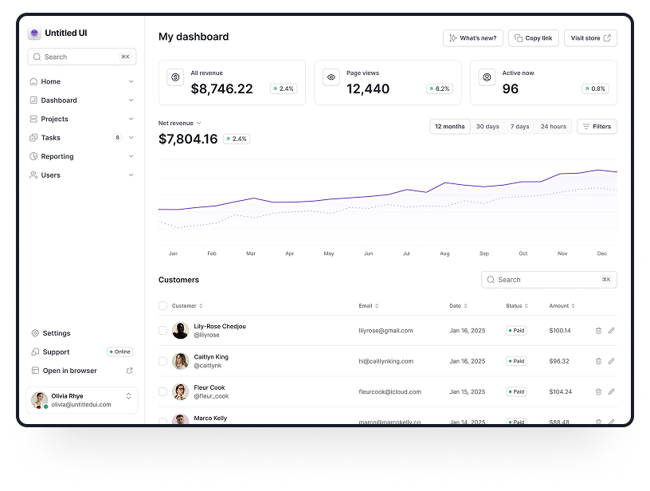Click the Copy link button
650x491 pixels.
click(x=534, y=38)
